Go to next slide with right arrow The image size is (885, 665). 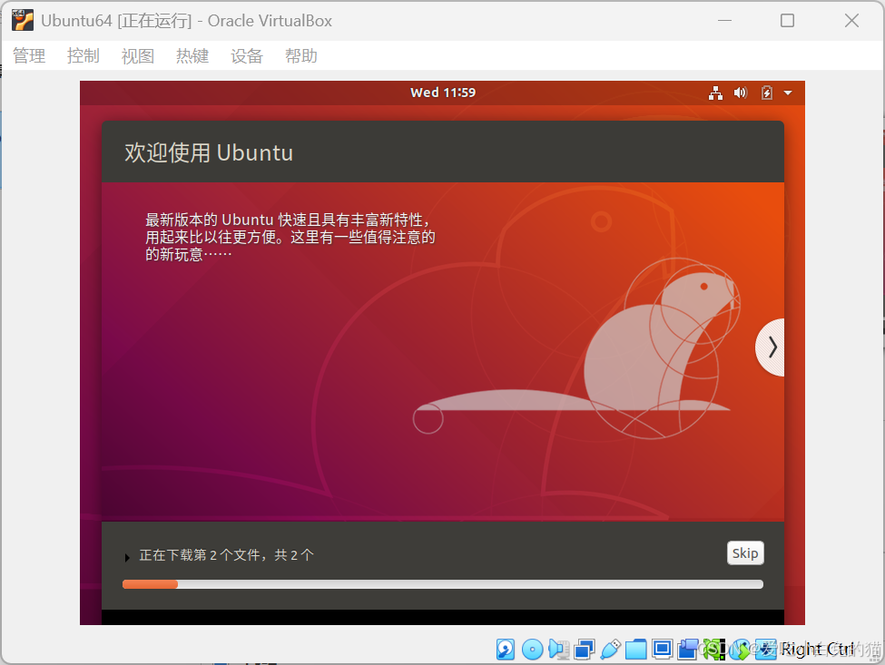click(x=771, y=347)
